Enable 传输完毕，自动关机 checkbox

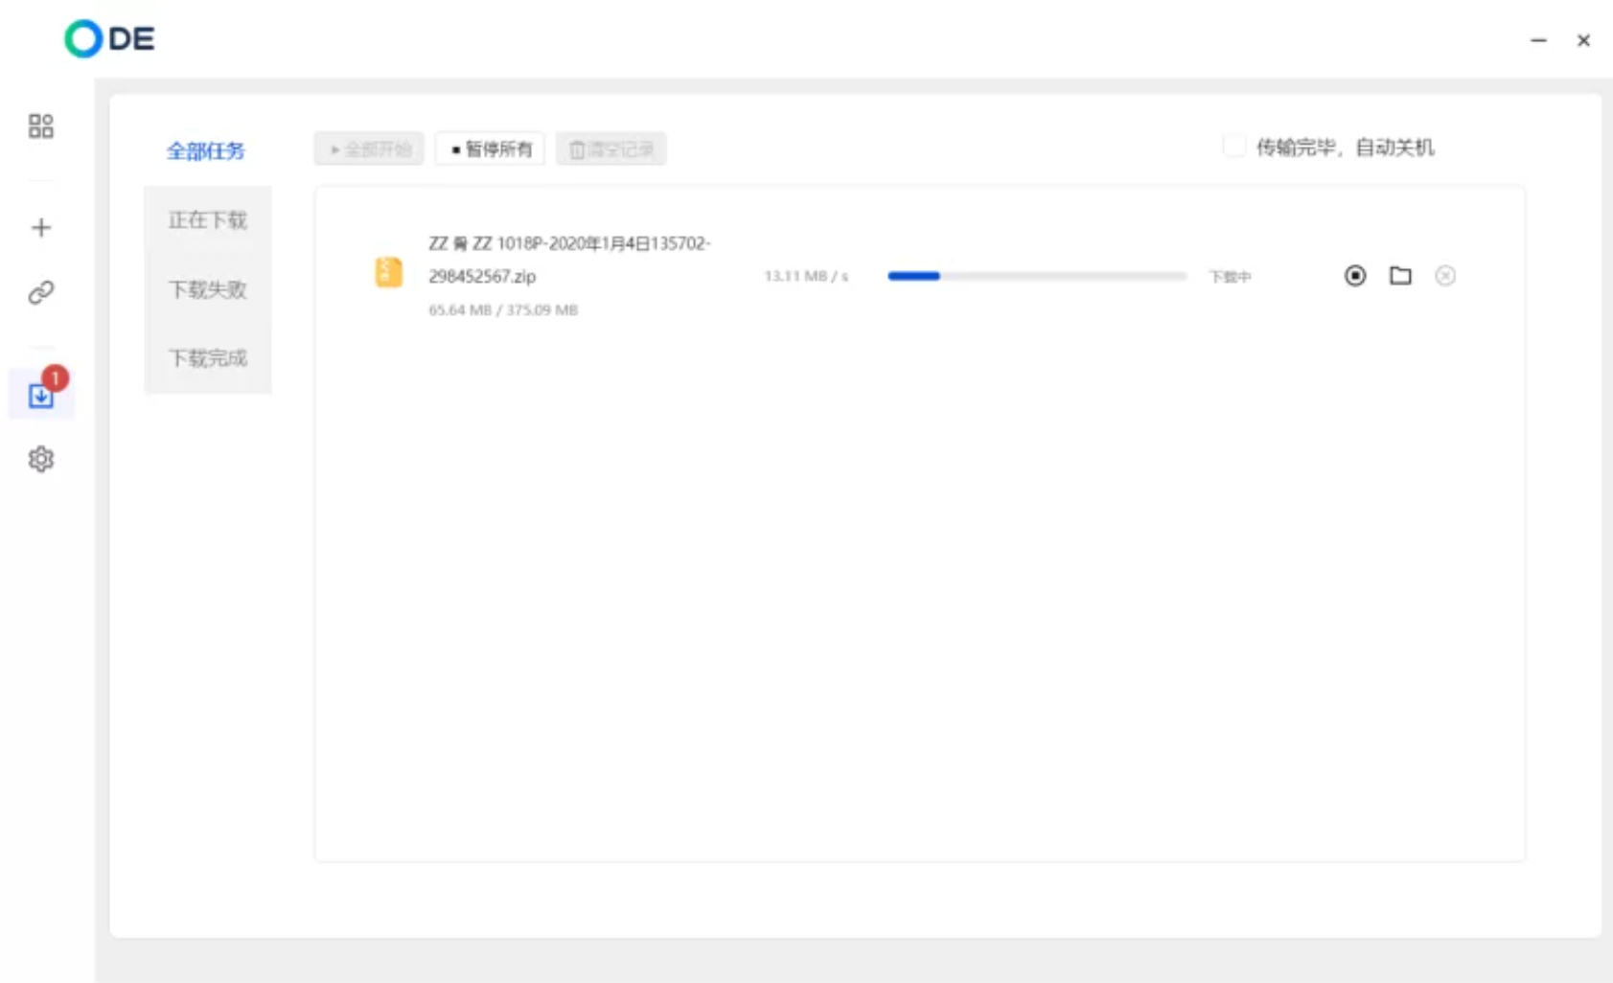1233,147
